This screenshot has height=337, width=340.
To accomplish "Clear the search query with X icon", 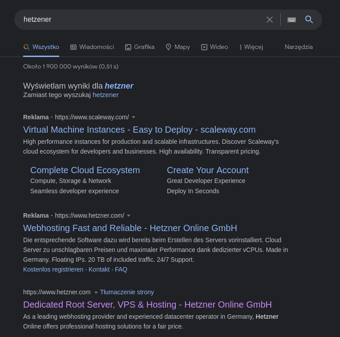I will [270, 20].
